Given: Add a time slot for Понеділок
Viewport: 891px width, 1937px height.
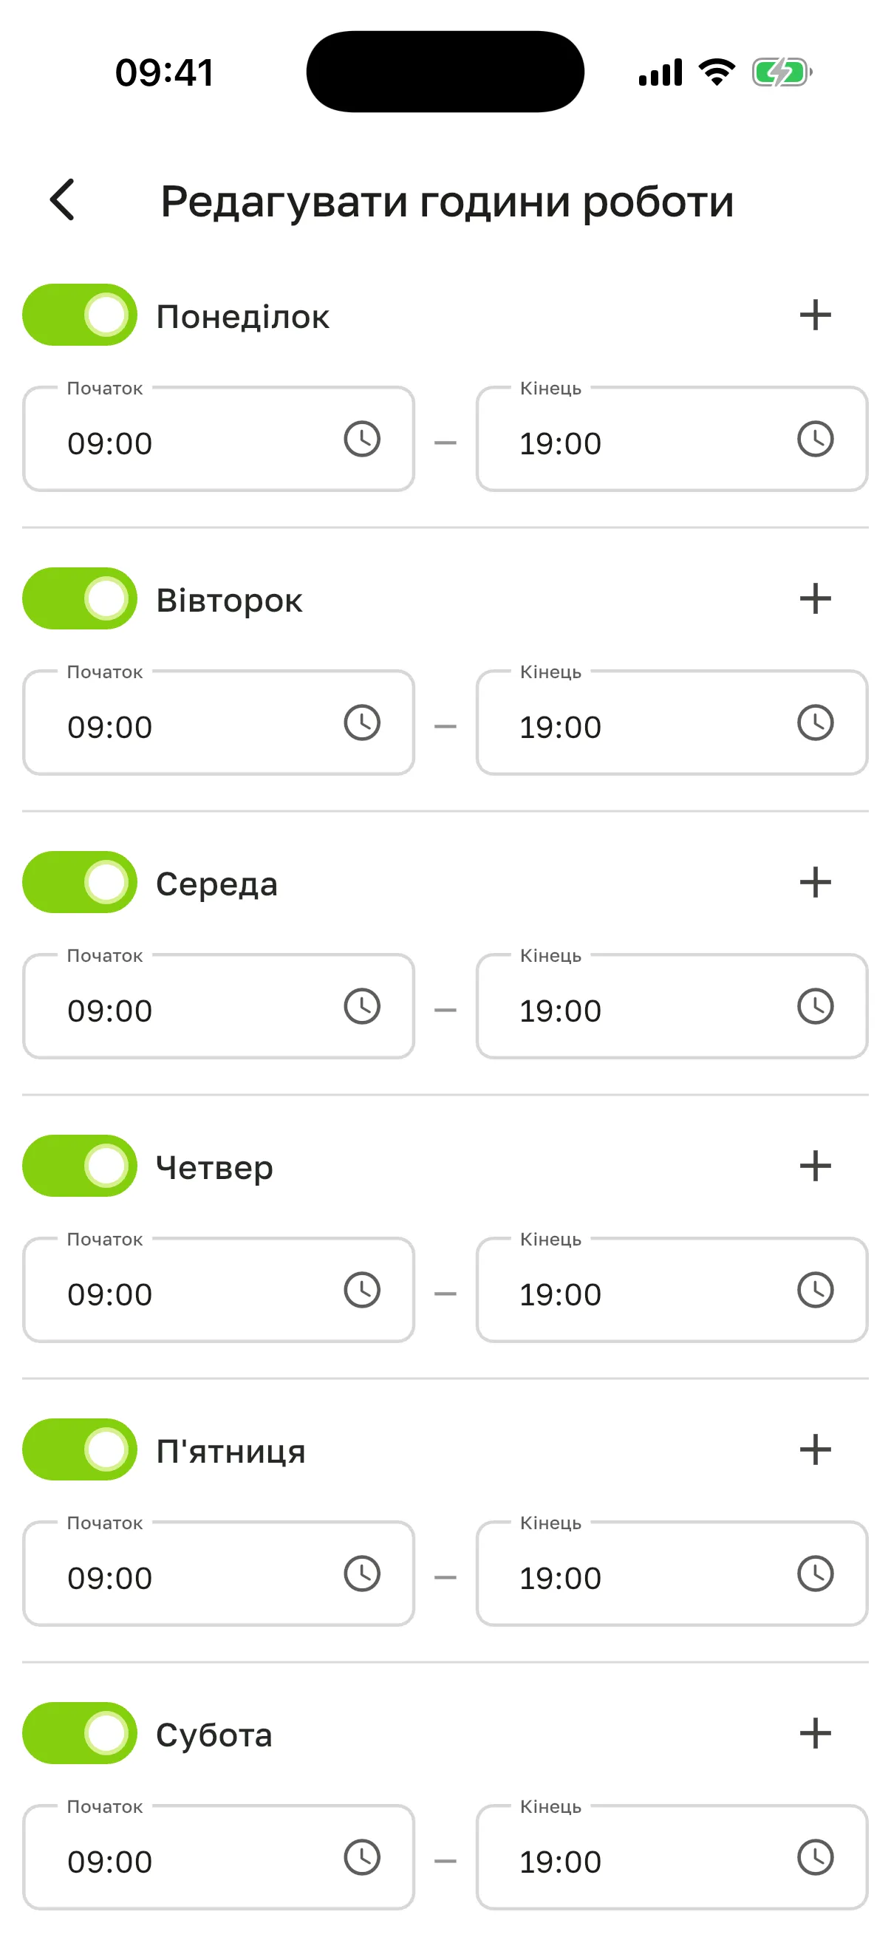Looking at the screenshot, I should coord(815,315).
